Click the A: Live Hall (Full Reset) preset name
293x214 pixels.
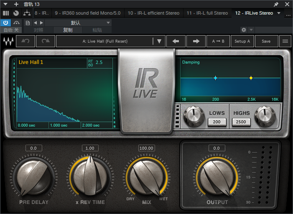(105, 41)
